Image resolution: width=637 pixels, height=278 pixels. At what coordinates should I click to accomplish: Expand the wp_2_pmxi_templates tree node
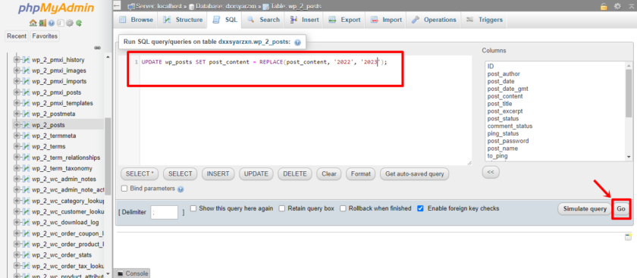coord(17,103)
